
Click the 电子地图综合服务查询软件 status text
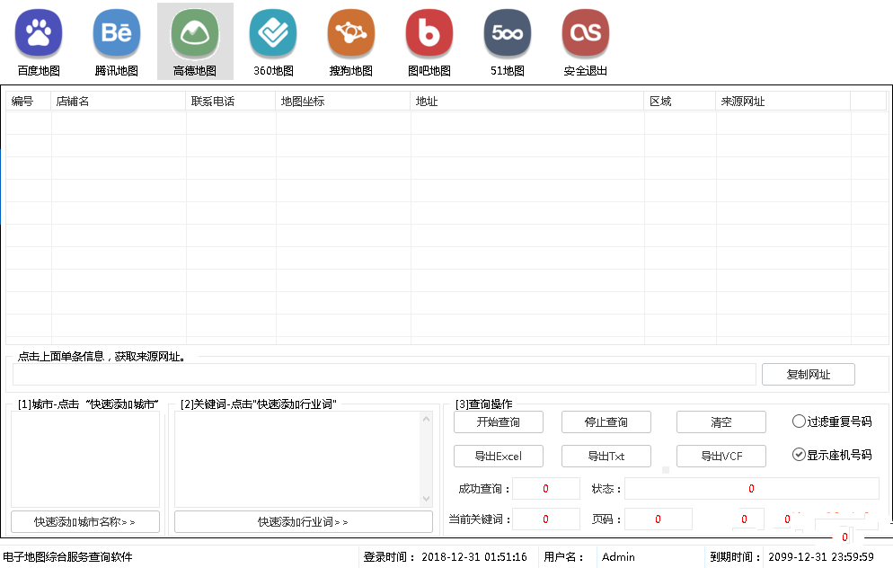coord(67,557)
